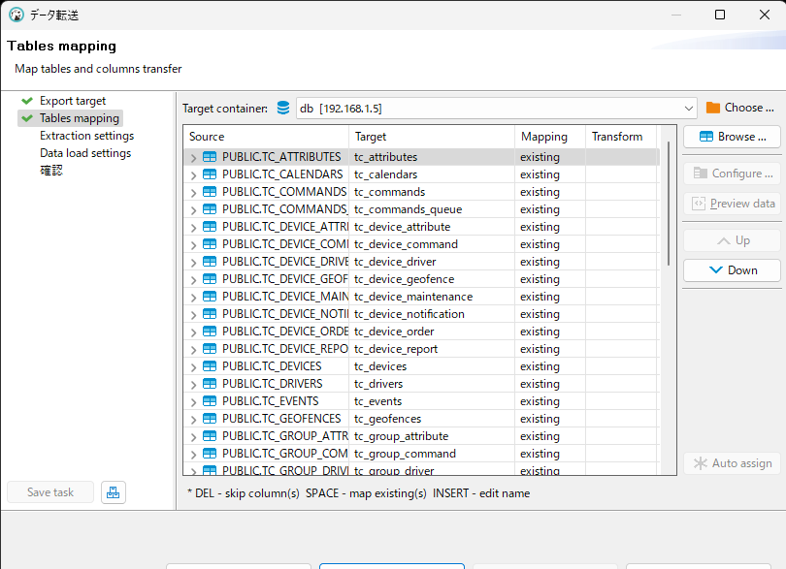Click the Choose folder button
The width and height of the screenshot is (786, 569).
coord(740,108)
